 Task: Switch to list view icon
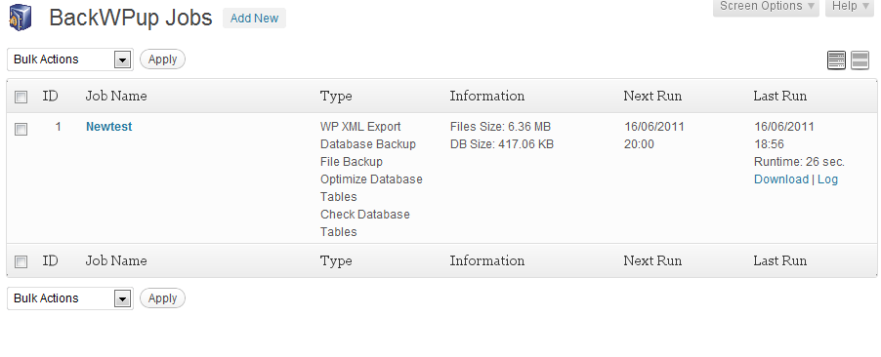click(837, 60)
